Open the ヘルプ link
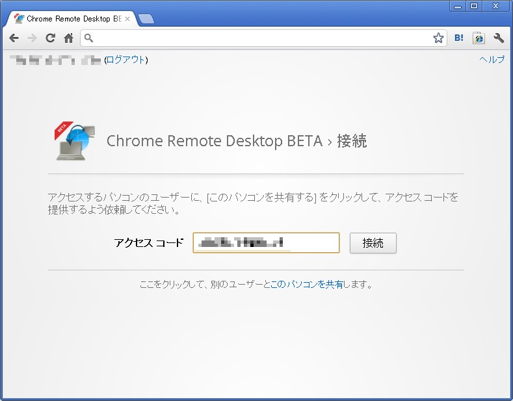This screenshot has height=401, width=513. 492,60
